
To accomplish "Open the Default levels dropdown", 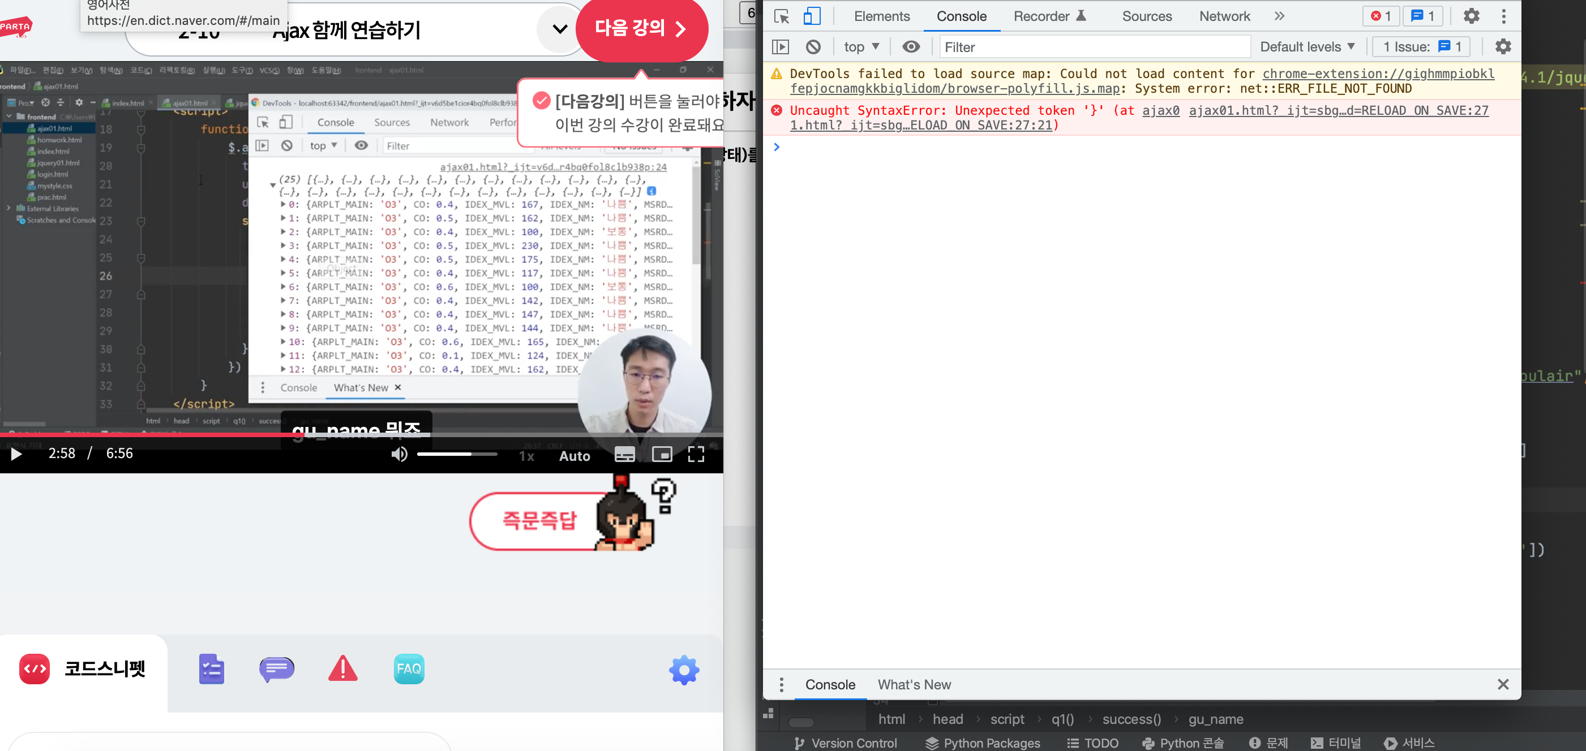I will click(1306, 47).
